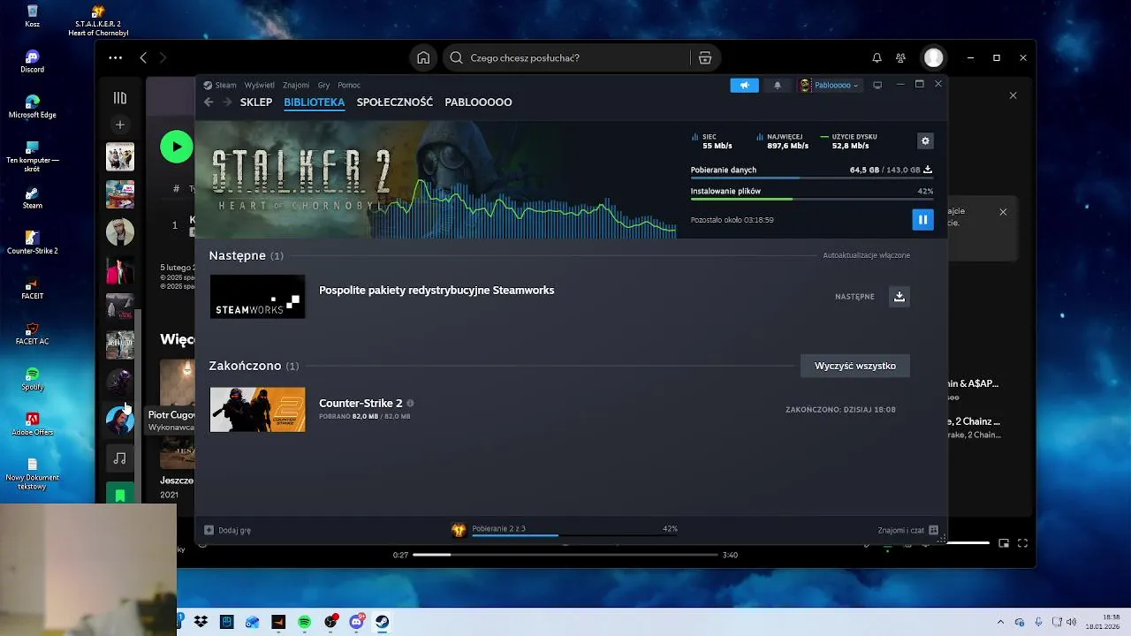Viewport: 1131px width, 636px height.
Task: Open Spotify three-dot menu
Action: pyautogui.click(x=116, y=57)
